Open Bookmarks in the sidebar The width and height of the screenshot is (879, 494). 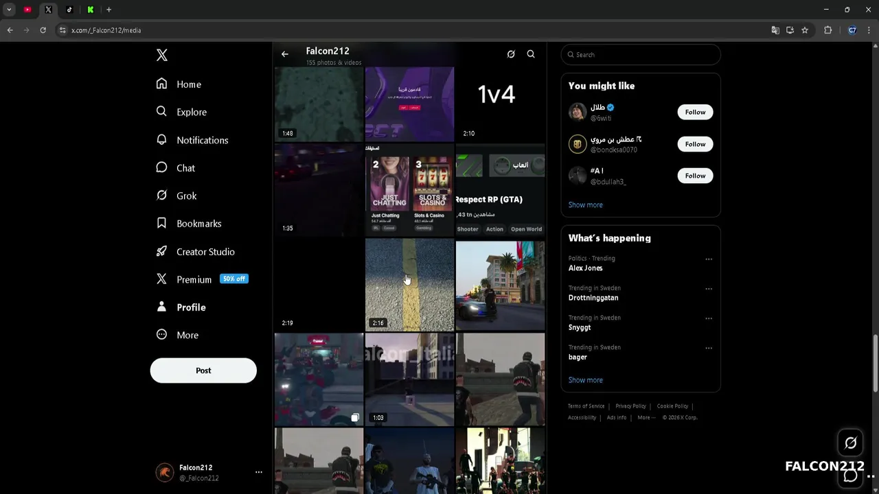[x=189, y=224]
